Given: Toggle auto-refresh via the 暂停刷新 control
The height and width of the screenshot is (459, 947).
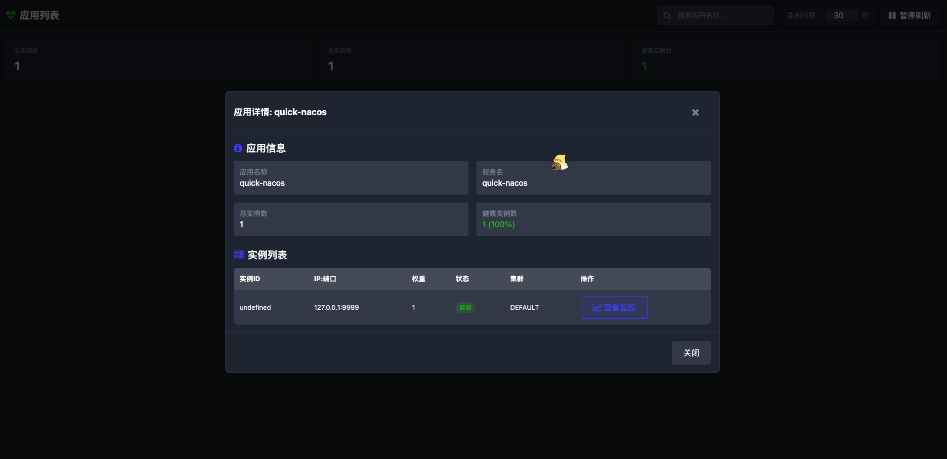Looking at the screenshot, I should click(x=909, y=15).
